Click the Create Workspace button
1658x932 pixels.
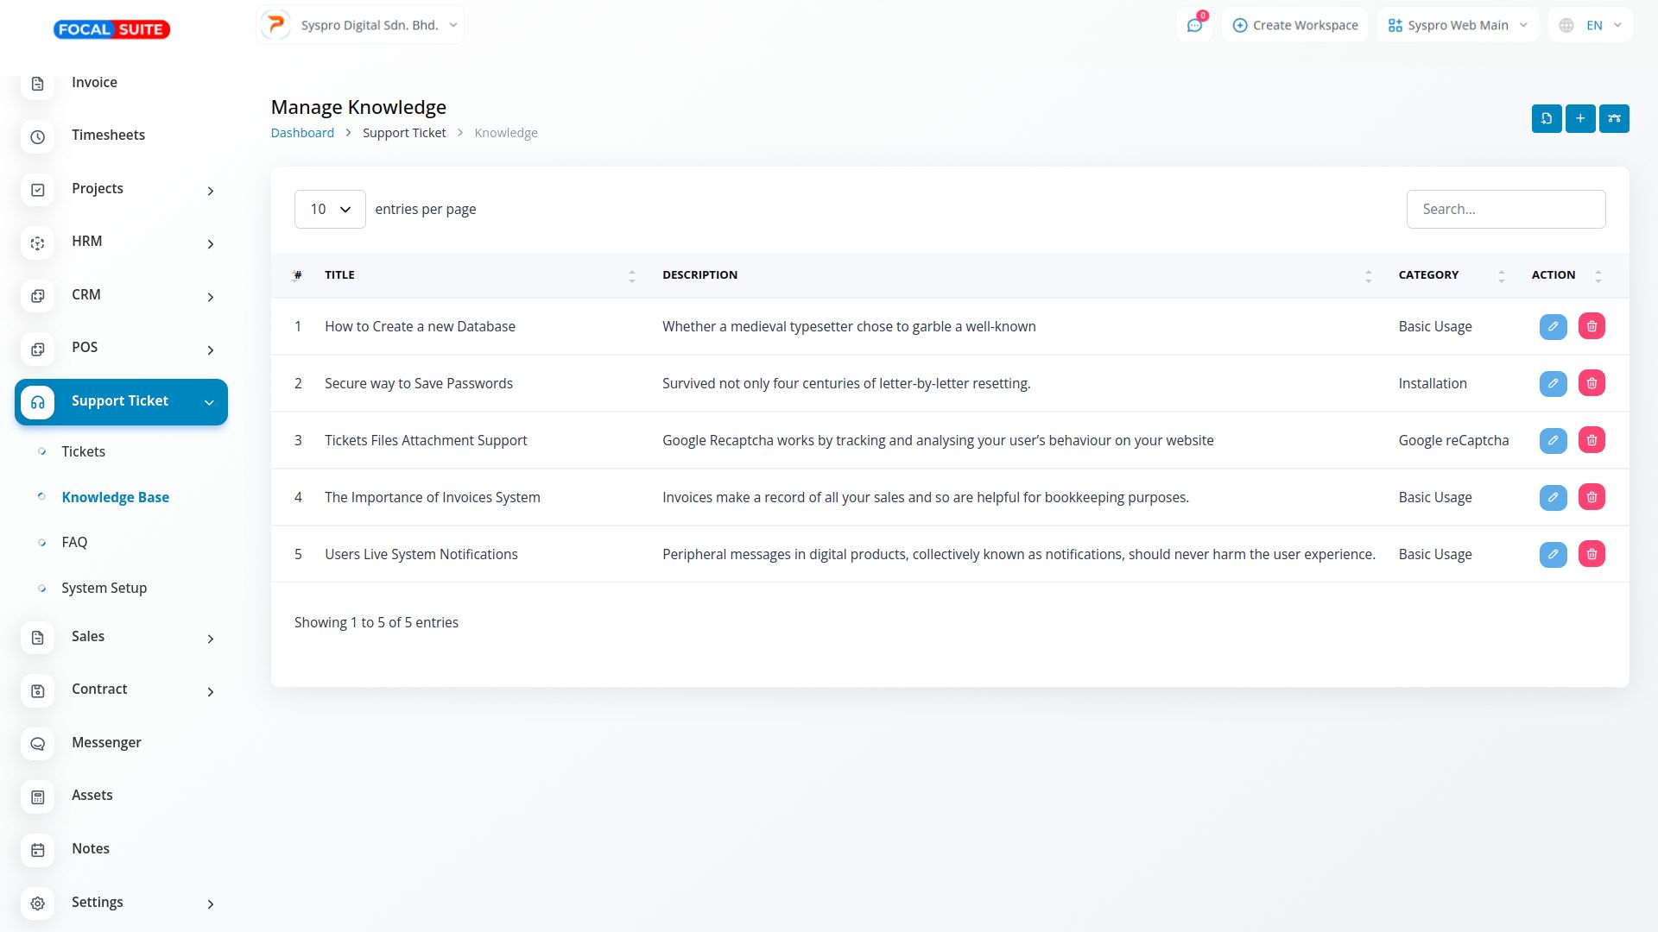1294,25
